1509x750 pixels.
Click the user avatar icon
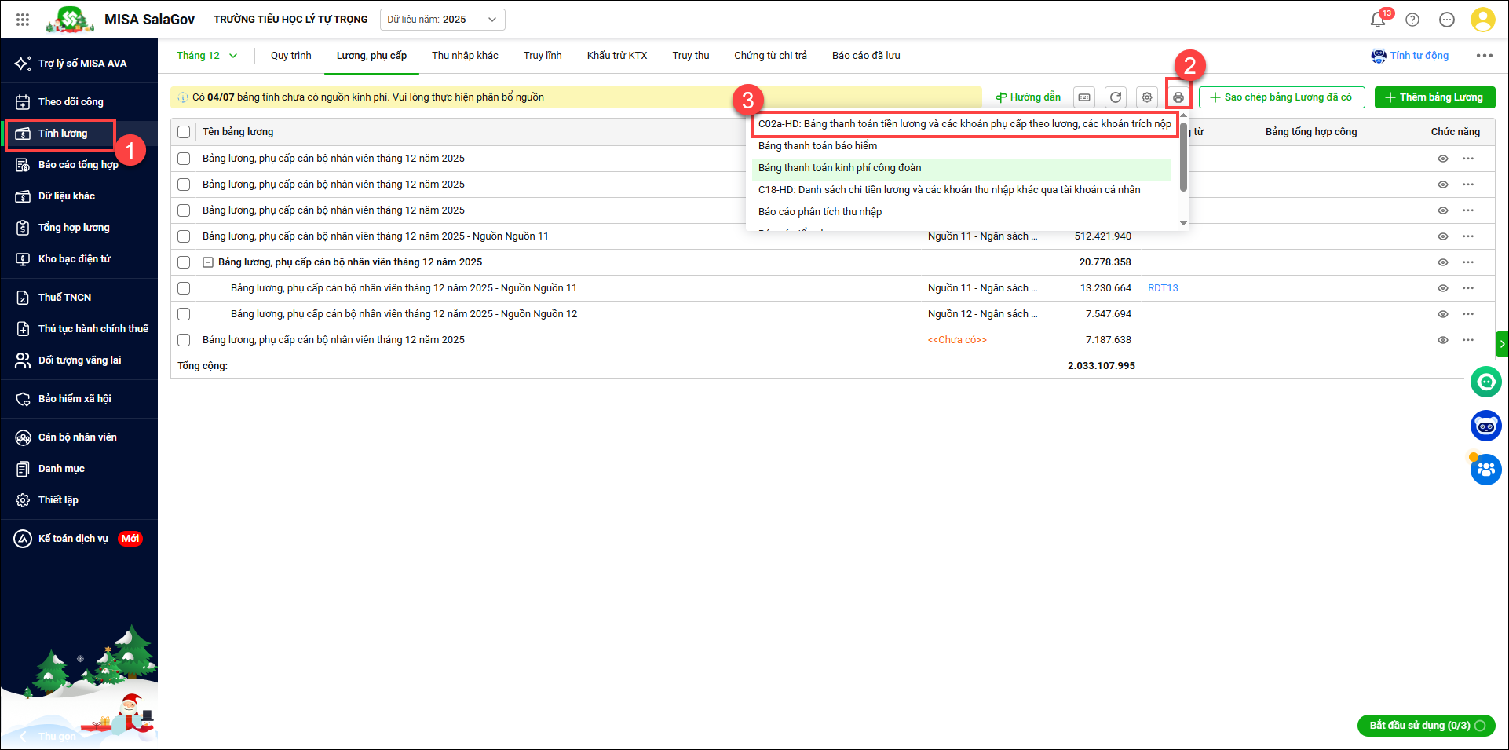[x=1482, y=20]
